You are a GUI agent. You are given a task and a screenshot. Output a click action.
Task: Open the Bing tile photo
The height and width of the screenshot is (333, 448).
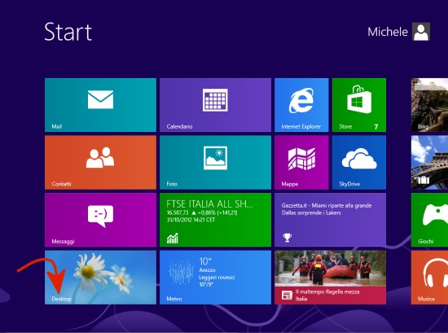tap(429, 105)
